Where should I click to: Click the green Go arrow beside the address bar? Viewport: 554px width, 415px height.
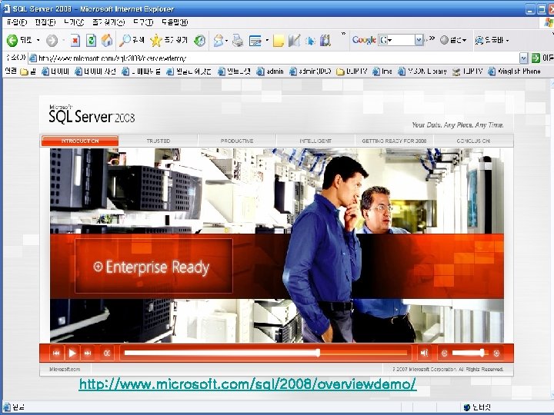pyautogui.click(x=536, y=58)
